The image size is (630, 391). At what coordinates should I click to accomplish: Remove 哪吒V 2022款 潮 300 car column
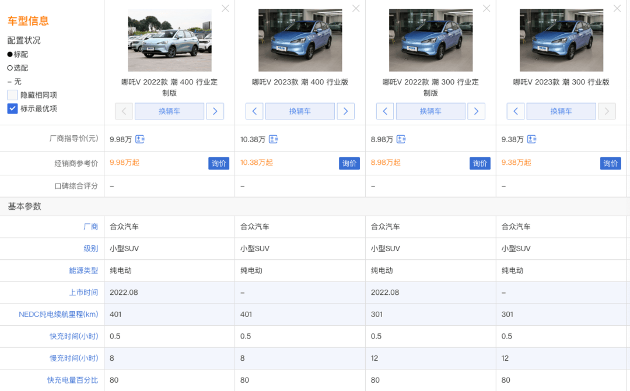[x=487, y=8]
